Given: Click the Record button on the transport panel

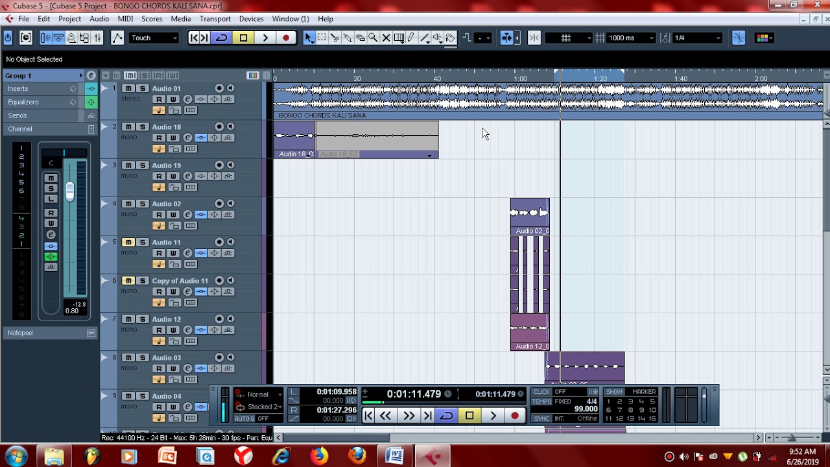Looking at the screenshot, I should (x=515, y=416).
